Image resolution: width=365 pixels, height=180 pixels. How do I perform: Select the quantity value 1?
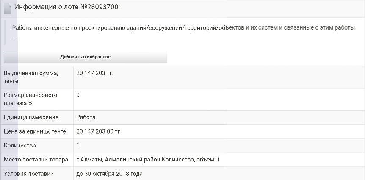(78, 146)
